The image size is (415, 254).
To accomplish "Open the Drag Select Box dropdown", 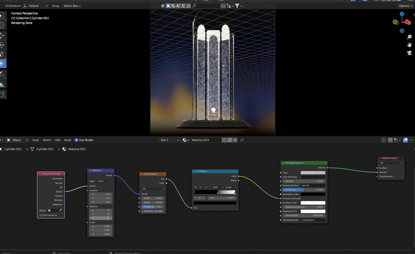I will (x=72, y=6).
